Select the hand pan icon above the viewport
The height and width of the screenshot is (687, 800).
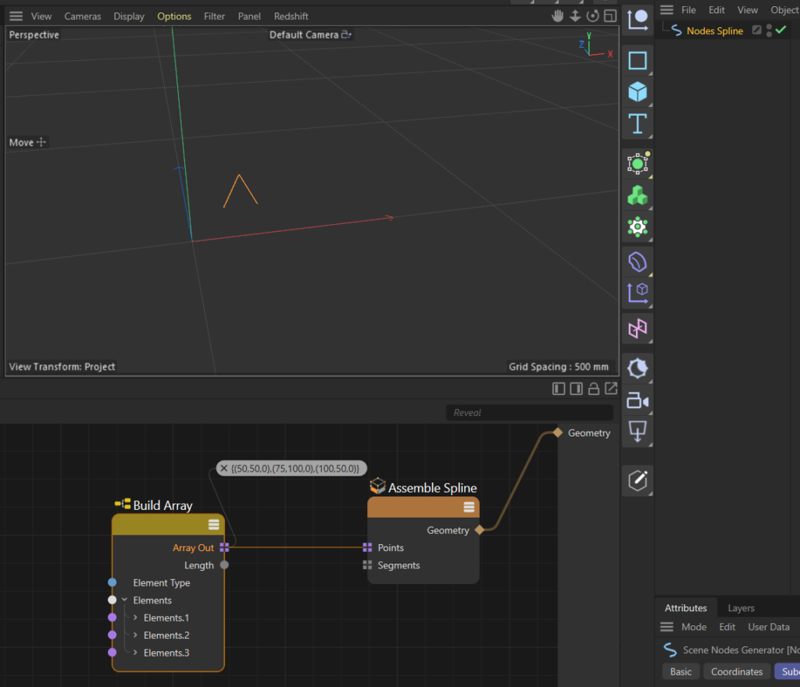click(557, 16)
